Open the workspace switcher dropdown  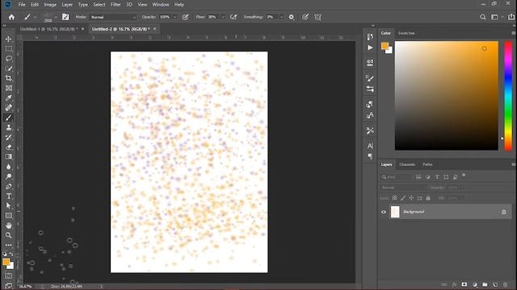(496, 17)
